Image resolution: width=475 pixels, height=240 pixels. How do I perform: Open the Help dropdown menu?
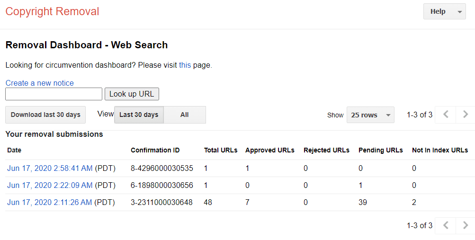pyautogui.click(x=444, y=12)
